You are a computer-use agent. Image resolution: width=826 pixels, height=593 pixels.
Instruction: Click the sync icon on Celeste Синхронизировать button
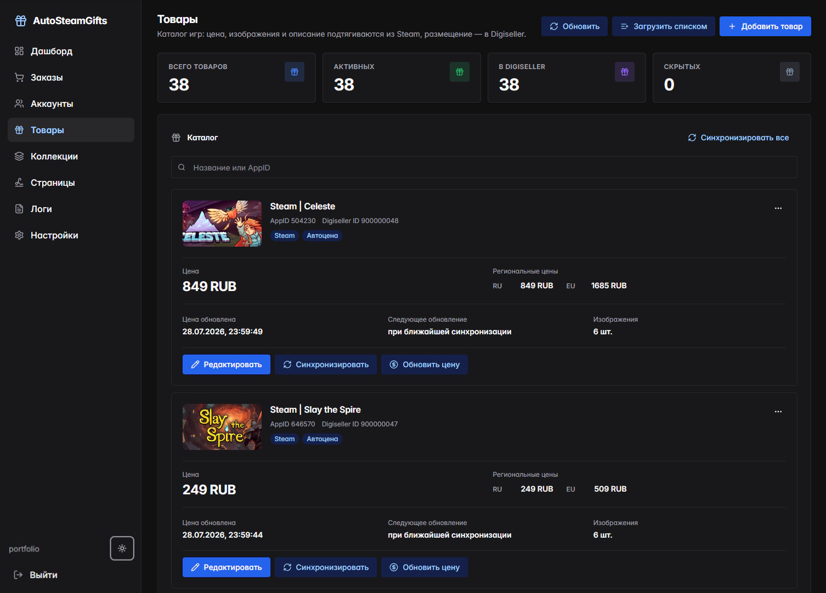coord(287,364)
